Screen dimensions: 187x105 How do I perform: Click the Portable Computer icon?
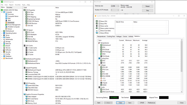point(6,27)
